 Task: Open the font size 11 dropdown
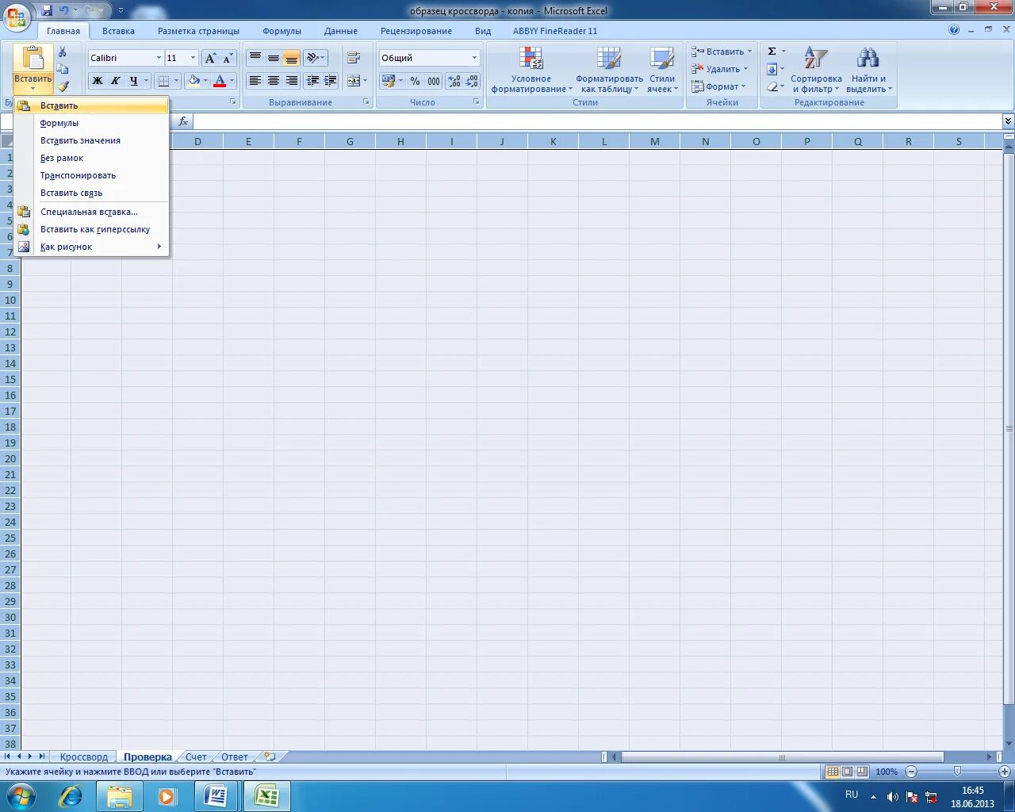(193, 58)
